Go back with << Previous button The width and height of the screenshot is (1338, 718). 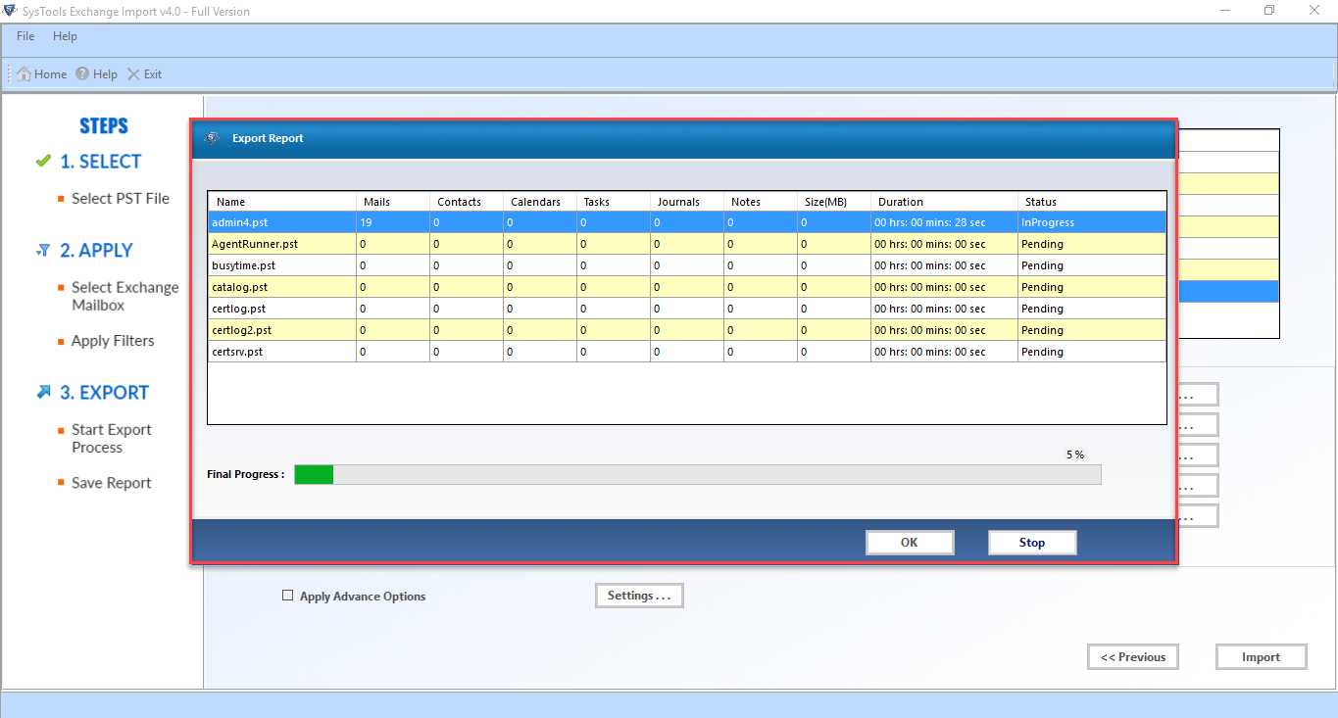(1133, 657)
